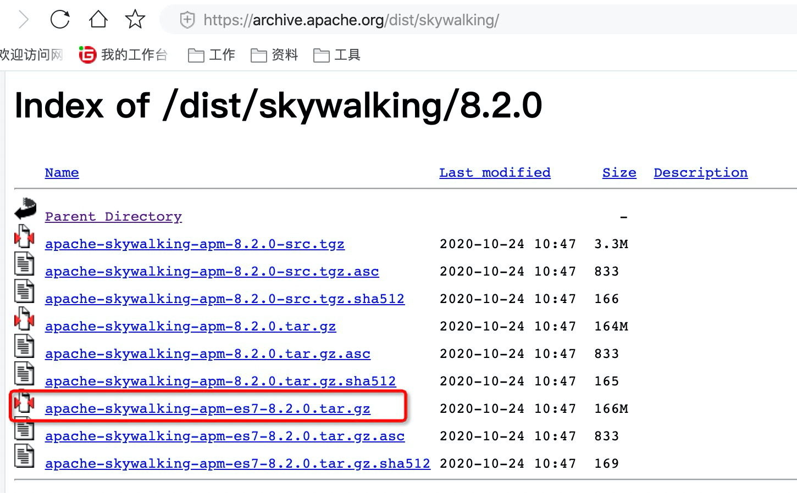Sort listing by Name column
Image resolution: width=797 pixels, height=493 pixels.
62,172
